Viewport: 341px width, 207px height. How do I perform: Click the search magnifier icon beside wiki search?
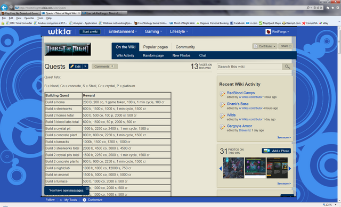287,67
